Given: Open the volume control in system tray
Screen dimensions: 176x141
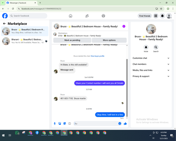Looking at the screenshot, I should (153, 138).
